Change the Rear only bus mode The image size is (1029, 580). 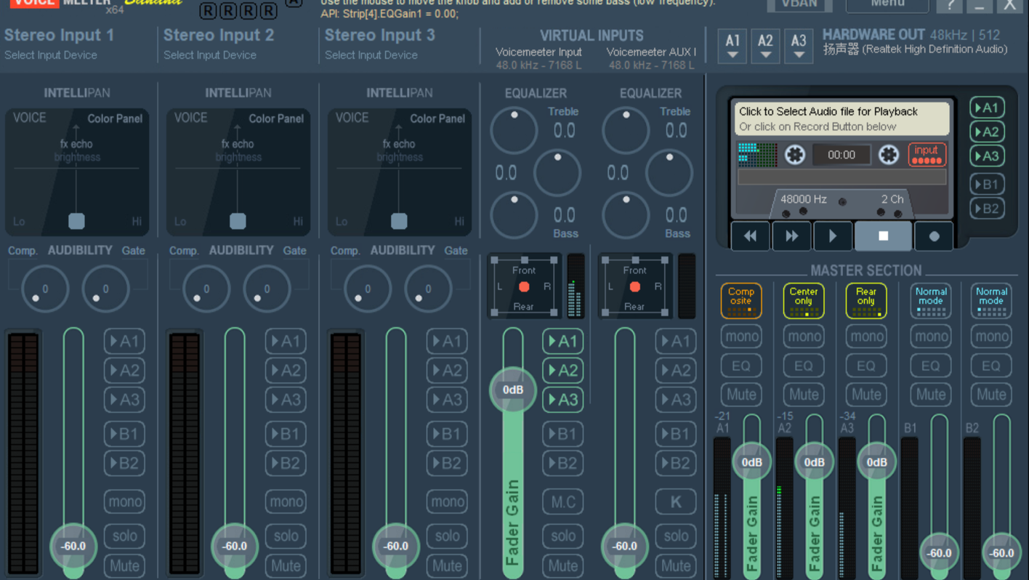point(866,300)
